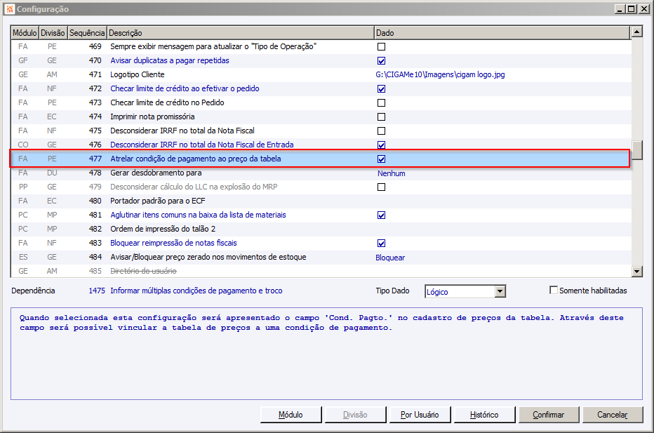Click sequence number 477
This screenshot has height=433, width=654.
95,159
